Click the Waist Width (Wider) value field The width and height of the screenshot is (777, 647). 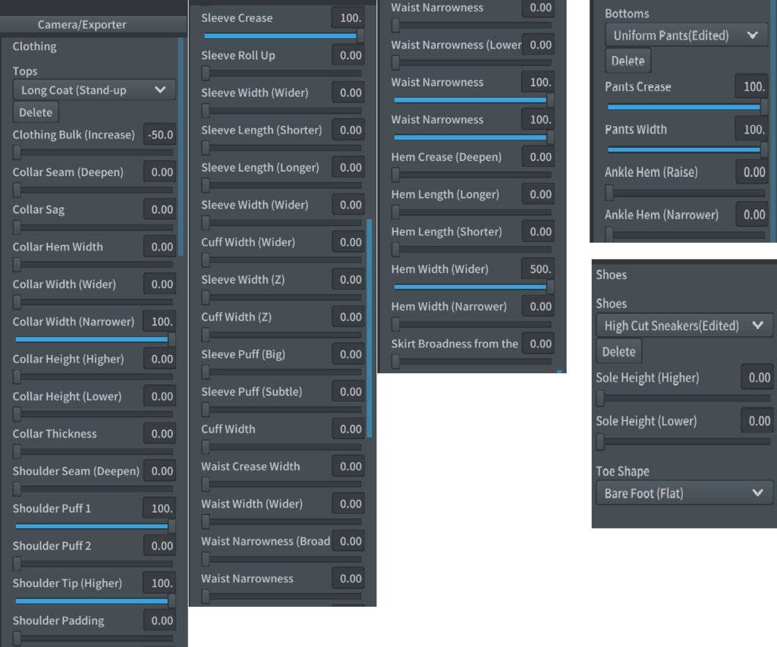click(348, 504)
